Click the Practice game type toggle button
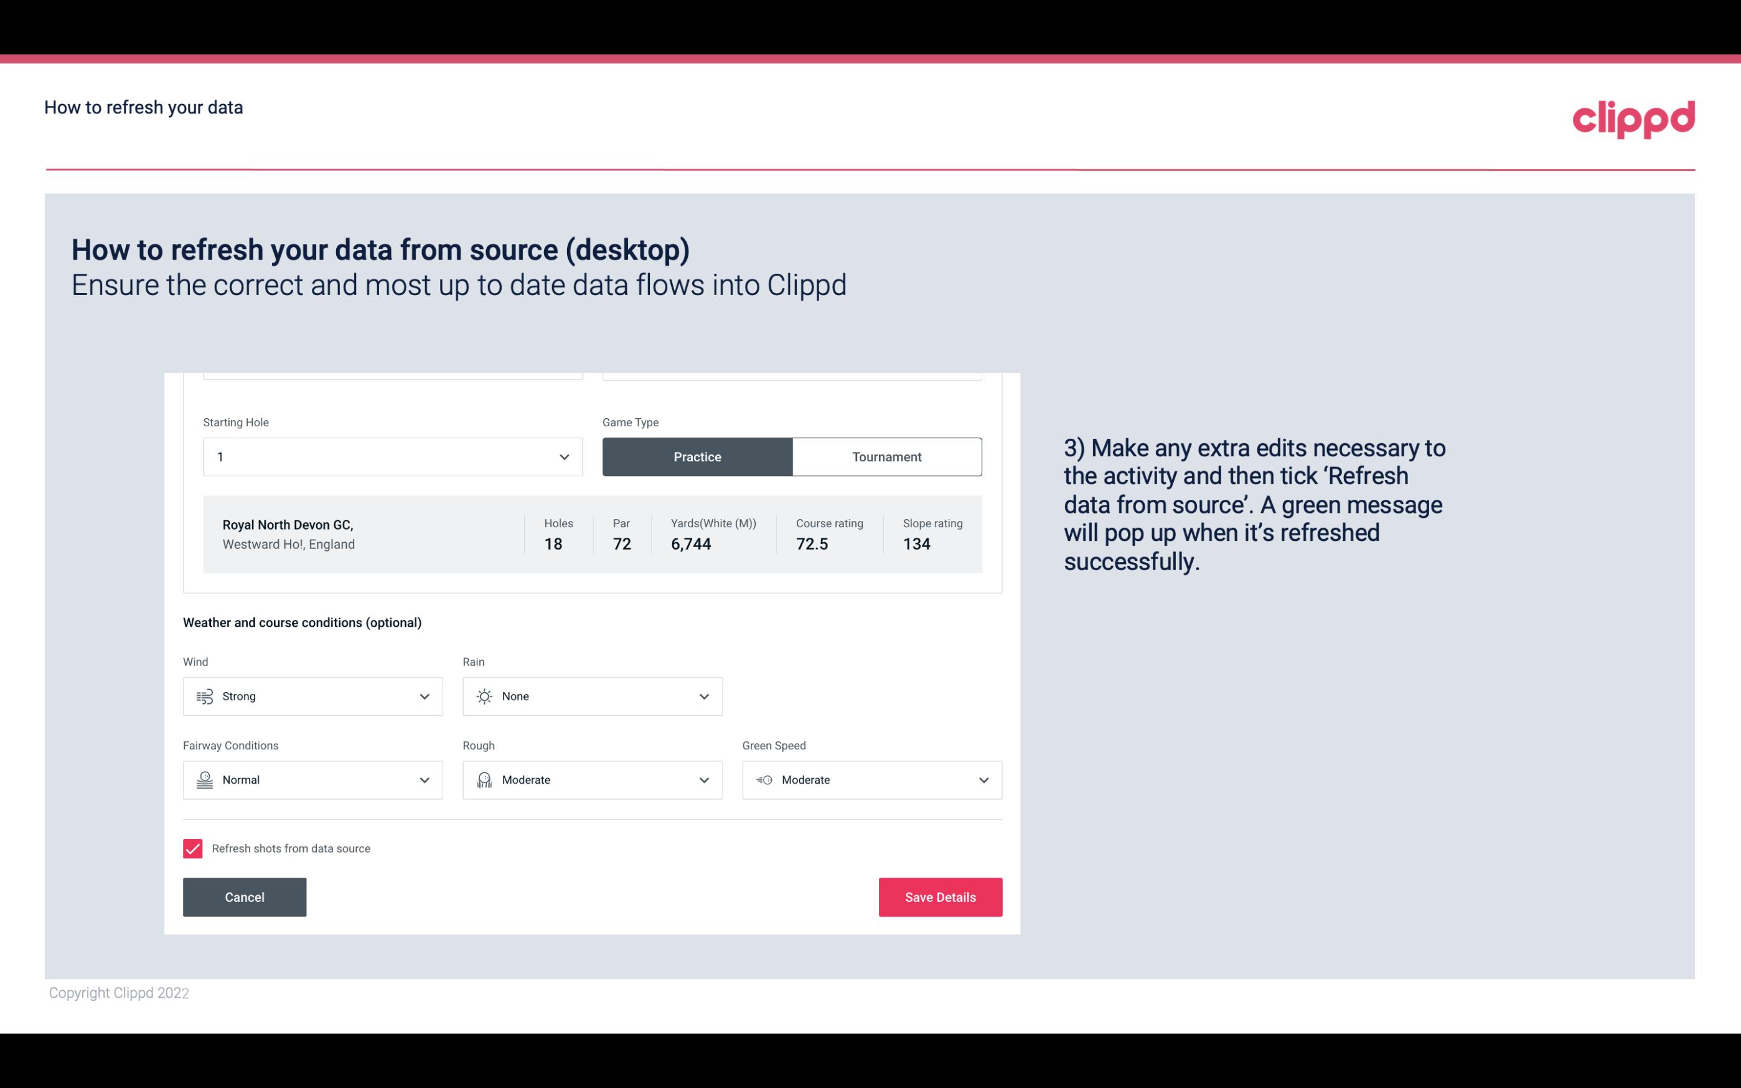Screen dimensions: 1741x1088 click(697, 456)
